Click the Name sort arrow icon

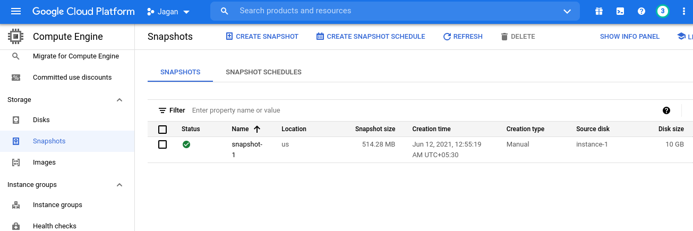(x=257, y=129)
